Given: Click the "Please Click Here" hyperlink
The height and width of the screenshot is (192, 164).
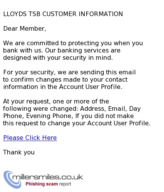Looking at the screenshot, I should click(x=30, y=138).
